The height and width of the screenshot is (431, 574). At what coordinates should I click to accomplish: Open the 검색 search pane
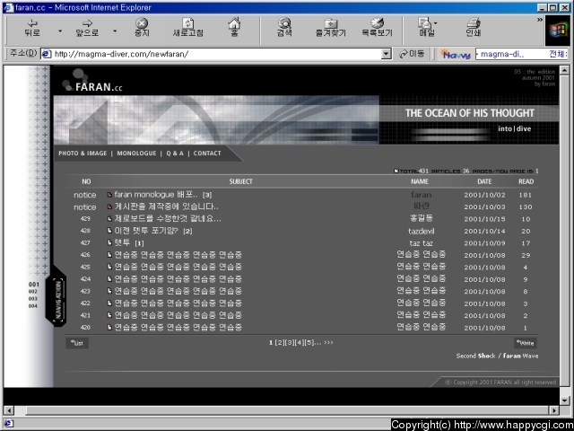[284, 28]
